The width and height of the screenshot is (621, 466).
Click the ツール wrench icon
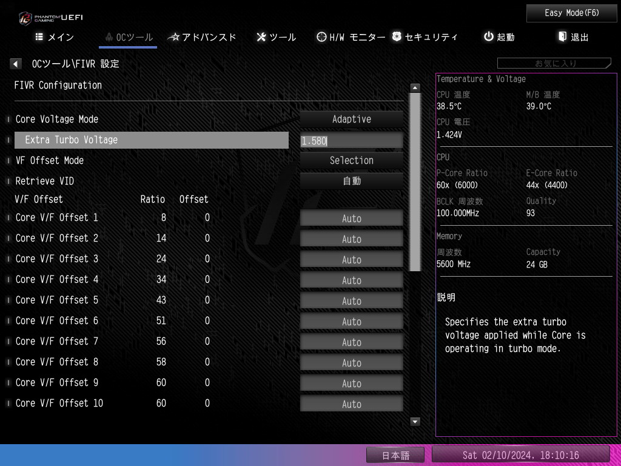point(261,37)
